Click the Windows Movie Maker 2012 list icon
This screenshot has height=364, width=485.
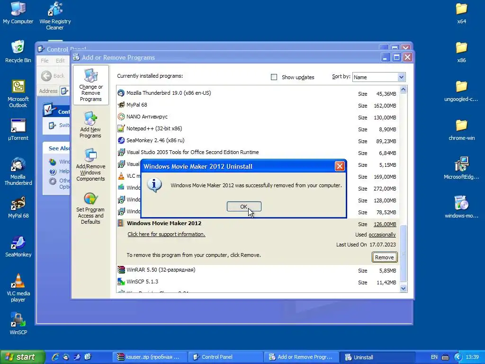(121, 223)
